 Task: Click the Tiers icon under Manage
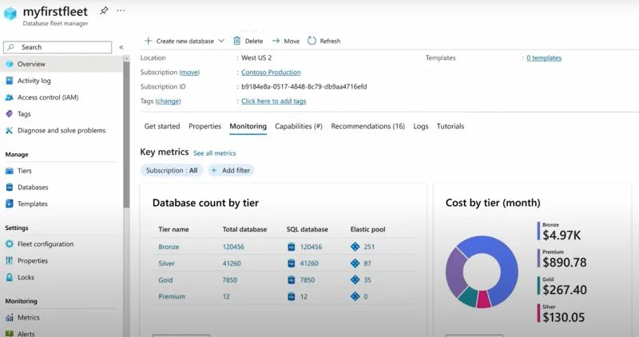[10, 171]
